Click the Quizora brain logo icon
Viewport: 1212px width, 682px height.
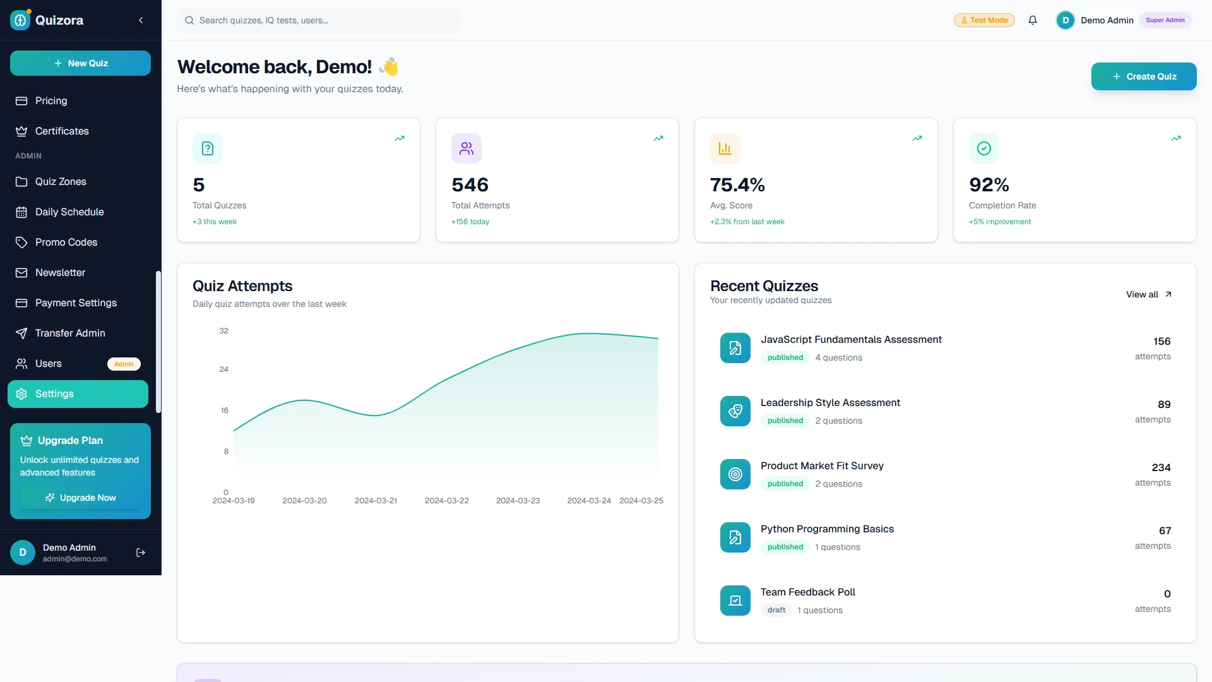tap(20, 20)
